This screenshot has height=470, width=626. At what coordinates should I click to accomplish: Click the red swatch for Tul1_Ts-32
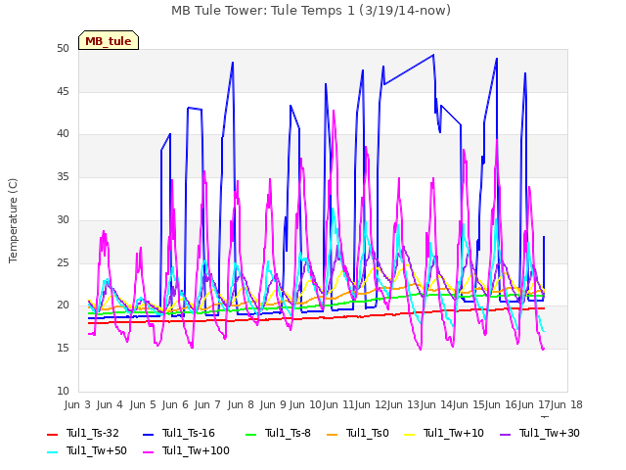click(x=52, y=434)
